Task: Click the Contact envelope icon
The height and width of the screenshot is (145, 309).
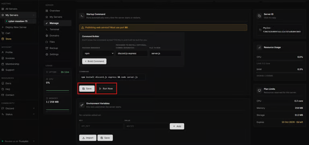Action: 2,95
